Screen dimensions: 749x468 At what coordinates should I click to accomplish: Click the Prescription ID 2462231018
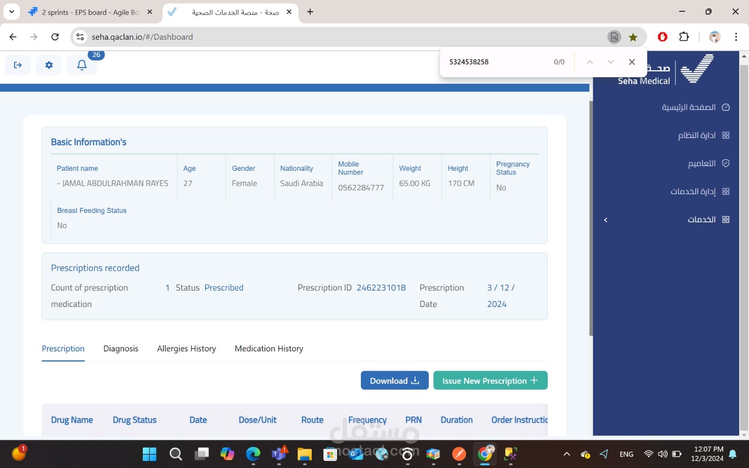click(x=381, y=288)
